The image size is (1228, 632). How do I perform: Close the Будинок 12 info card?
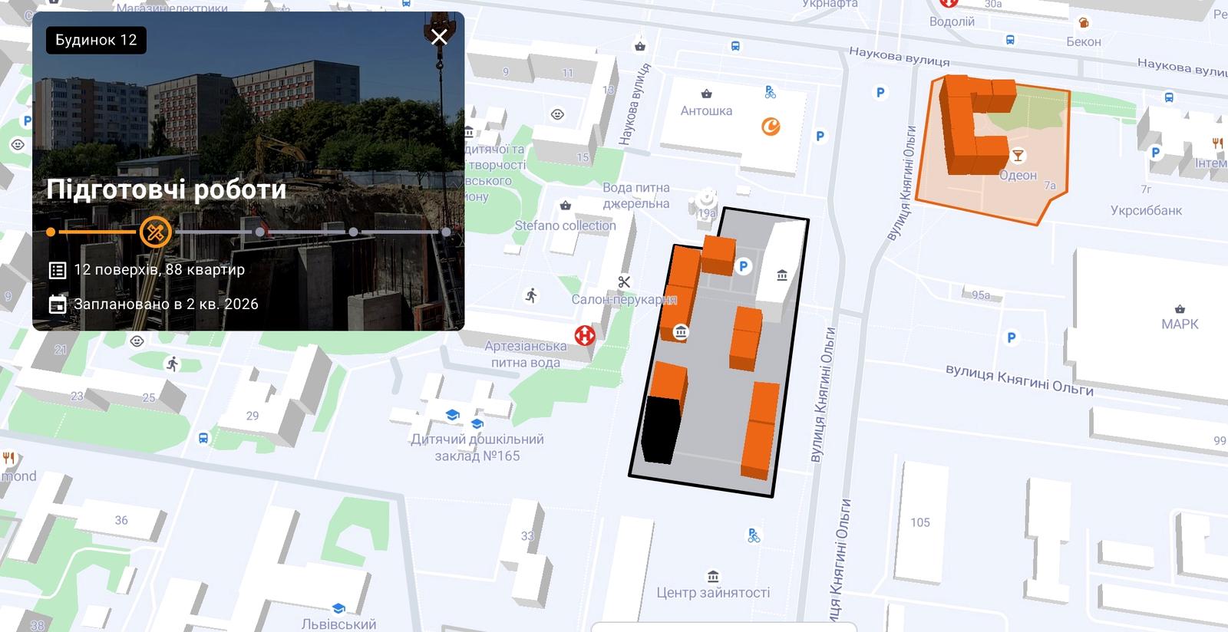439,37
